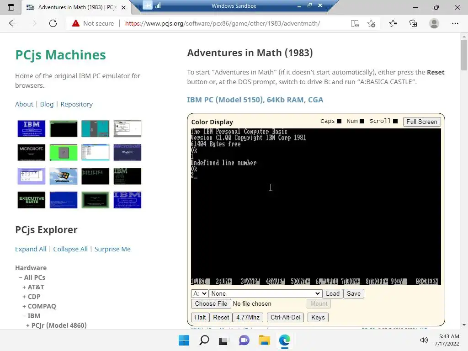The width and height of the screenshot is (468, 351).
Task: Open the Windows flag logo thumbnail
Action: tap(63, 176)
